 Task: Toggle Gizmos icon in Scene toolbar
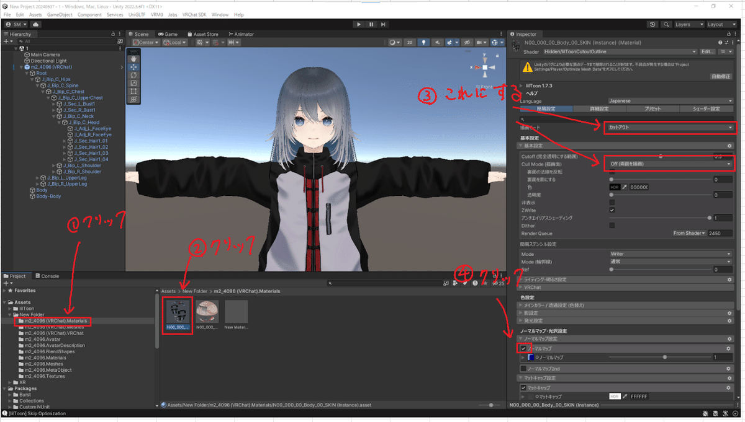point(496,43)
